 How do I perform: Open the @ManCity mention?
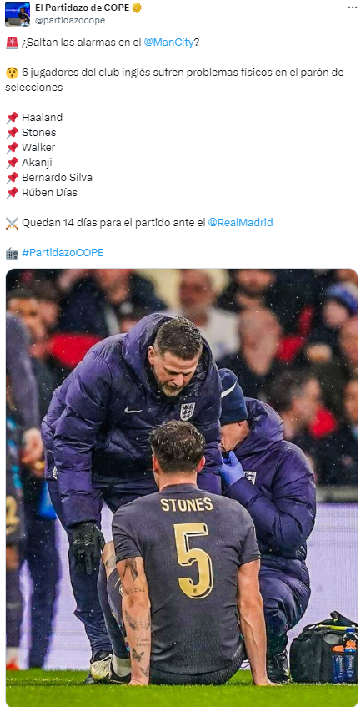pyautogui.click(x=168, y=43)
